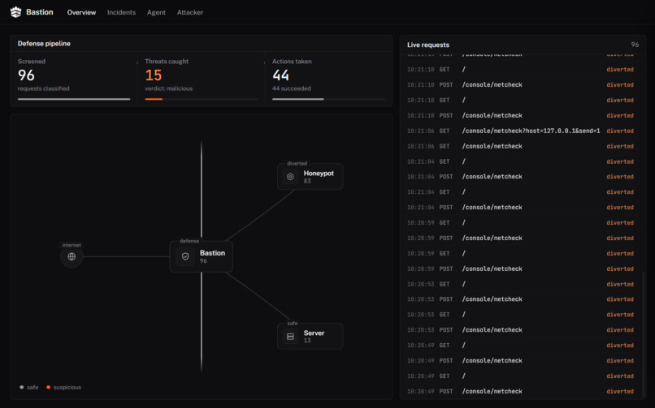Click the 'requests classified' text
This screenshot has width=655, height=408.
pyautogui.click(x=43, y=88)
